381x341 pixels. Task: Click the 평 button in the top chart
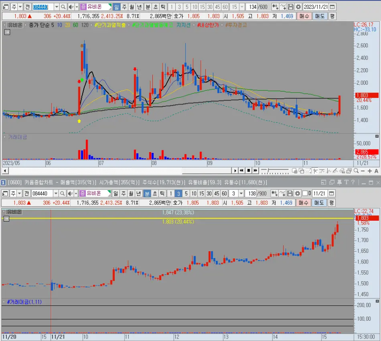(332, 16)
